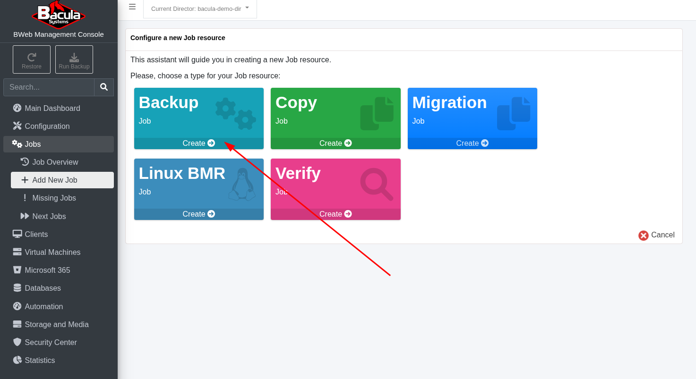
Task: Focus the sidebar Search input field
Action: pyautogui.click(x=49, y=87)
